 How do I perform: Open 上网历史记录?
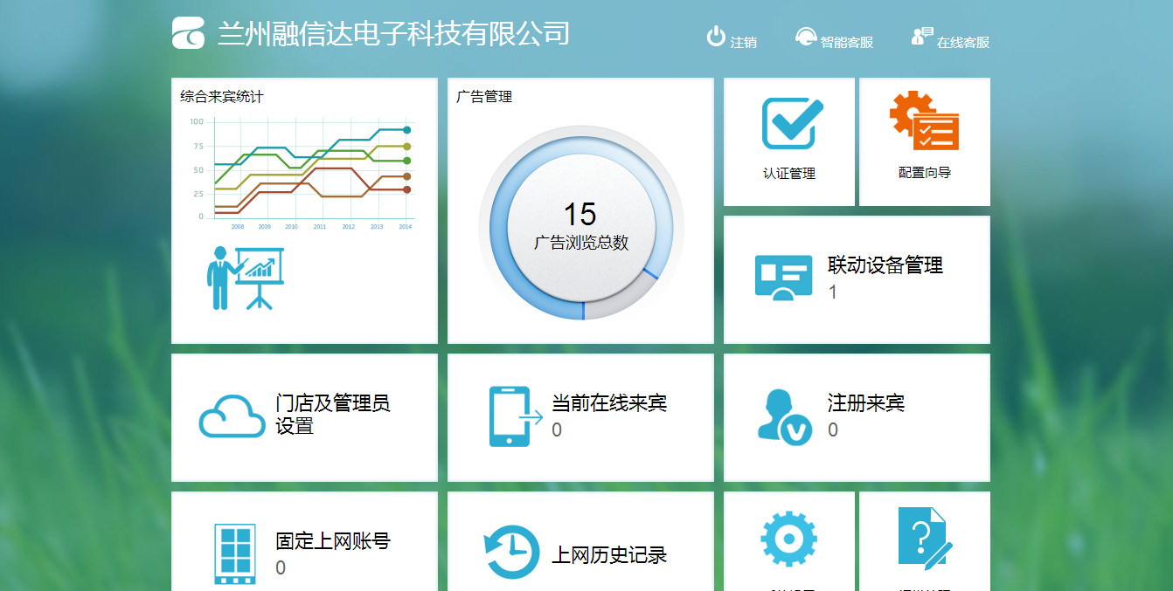609,555
